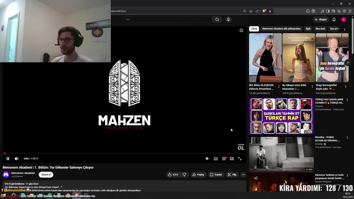This screenshot has width=354, height=199.
Task: Subscribe using the Abone ol button
Action: click(x=46, y=175)
